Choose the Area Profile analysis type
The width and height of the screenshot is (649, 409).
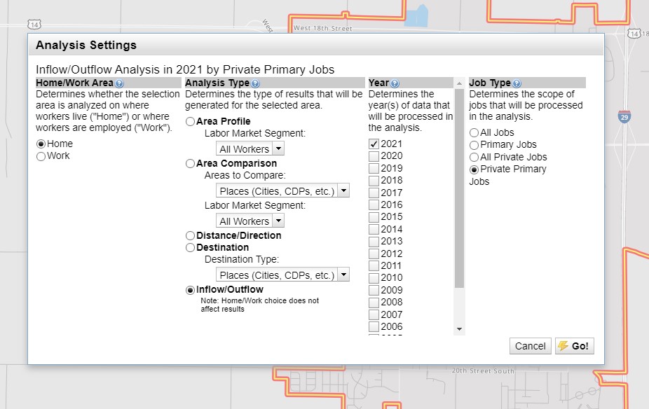pos(190,122)
